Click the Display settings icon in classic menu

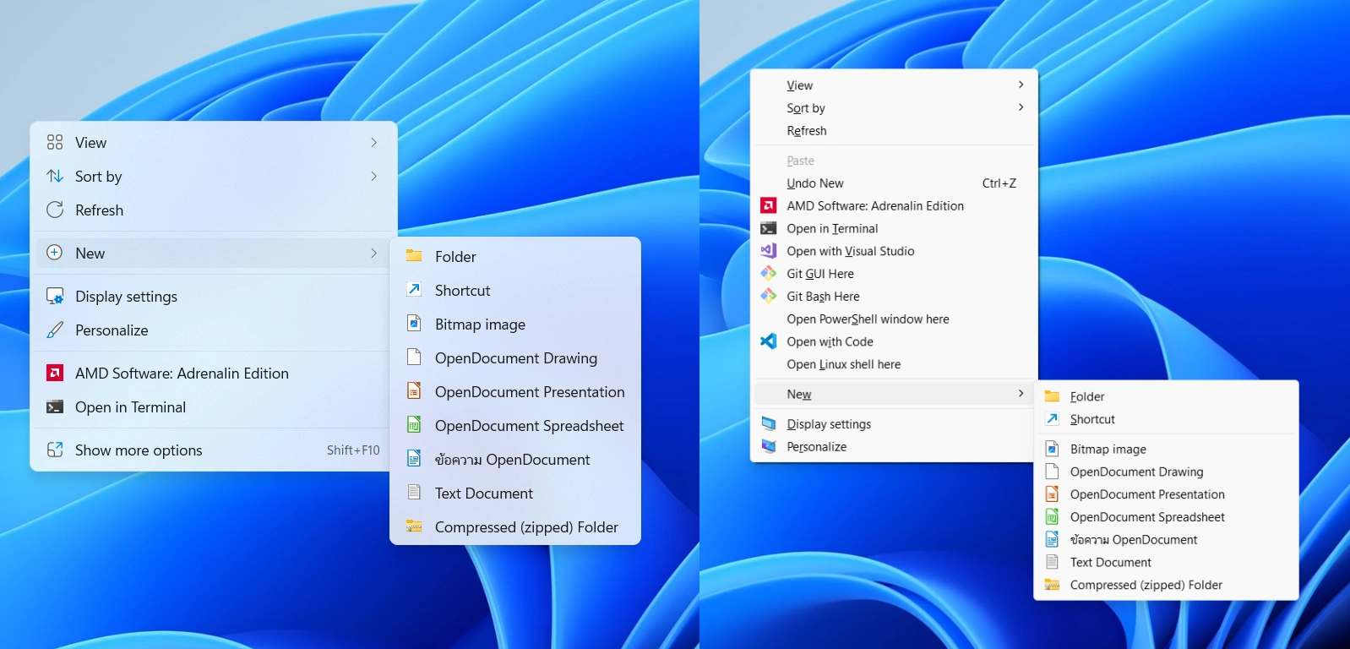click(768, 423)
